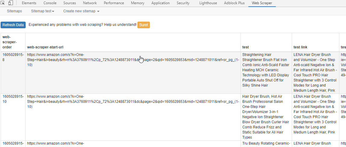Click the start URL in the 1605028915-8 row
Viewport: 346px width, 147px height.
(133, 60)
